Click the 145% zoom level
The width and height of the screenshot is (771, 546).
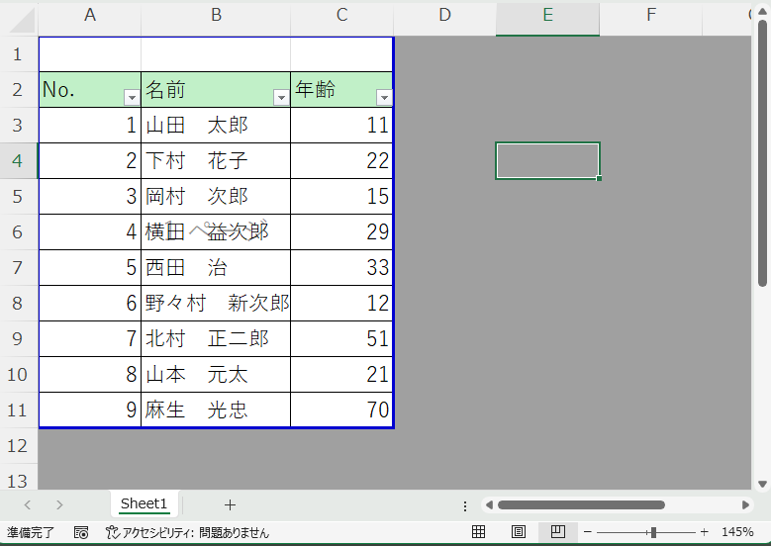(737, 532)
